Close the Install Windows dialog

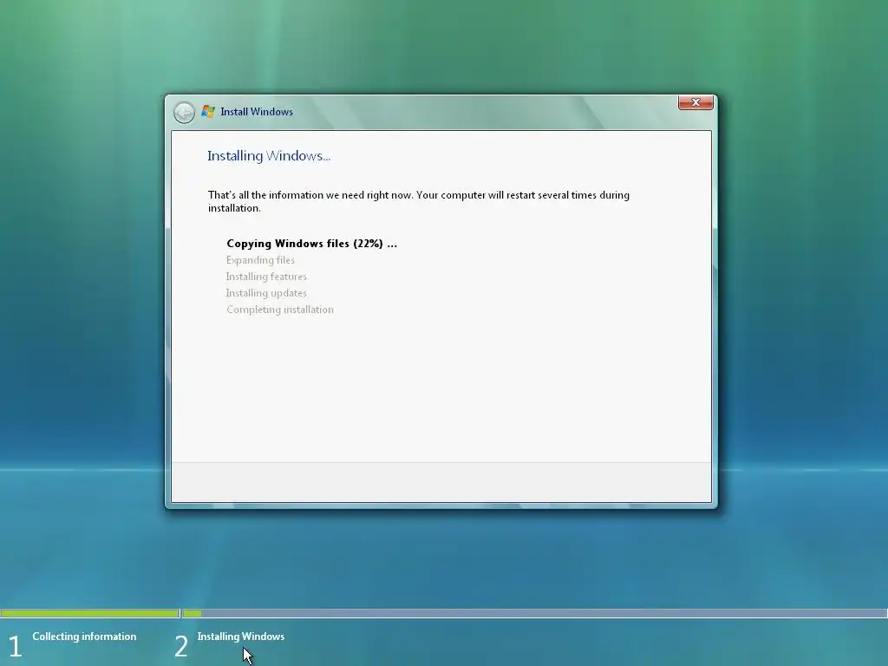(695, 102)
